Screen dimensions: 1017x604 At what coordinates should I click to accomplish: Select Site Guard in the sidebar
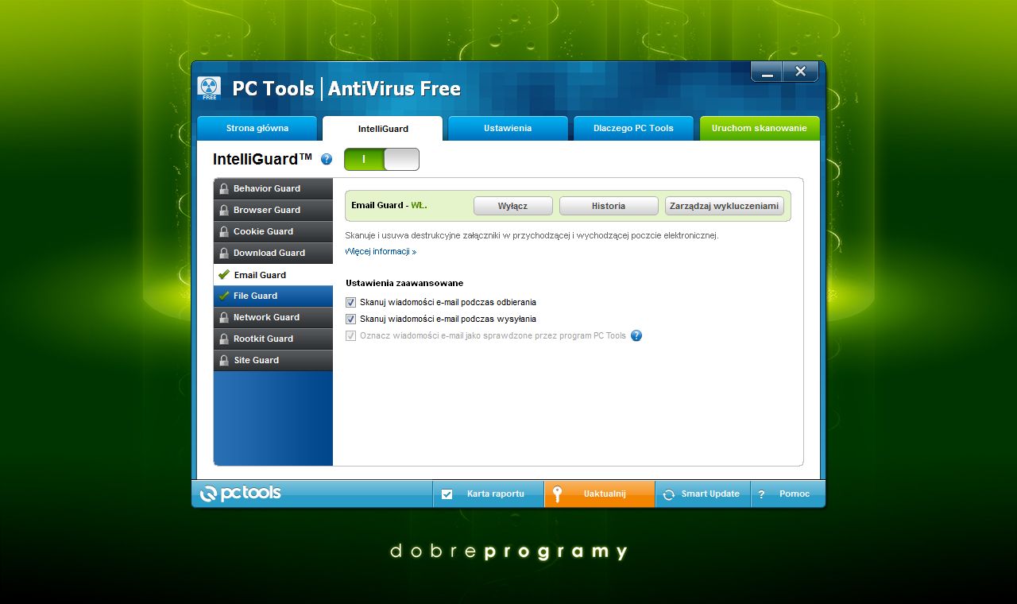pos(273,361)
